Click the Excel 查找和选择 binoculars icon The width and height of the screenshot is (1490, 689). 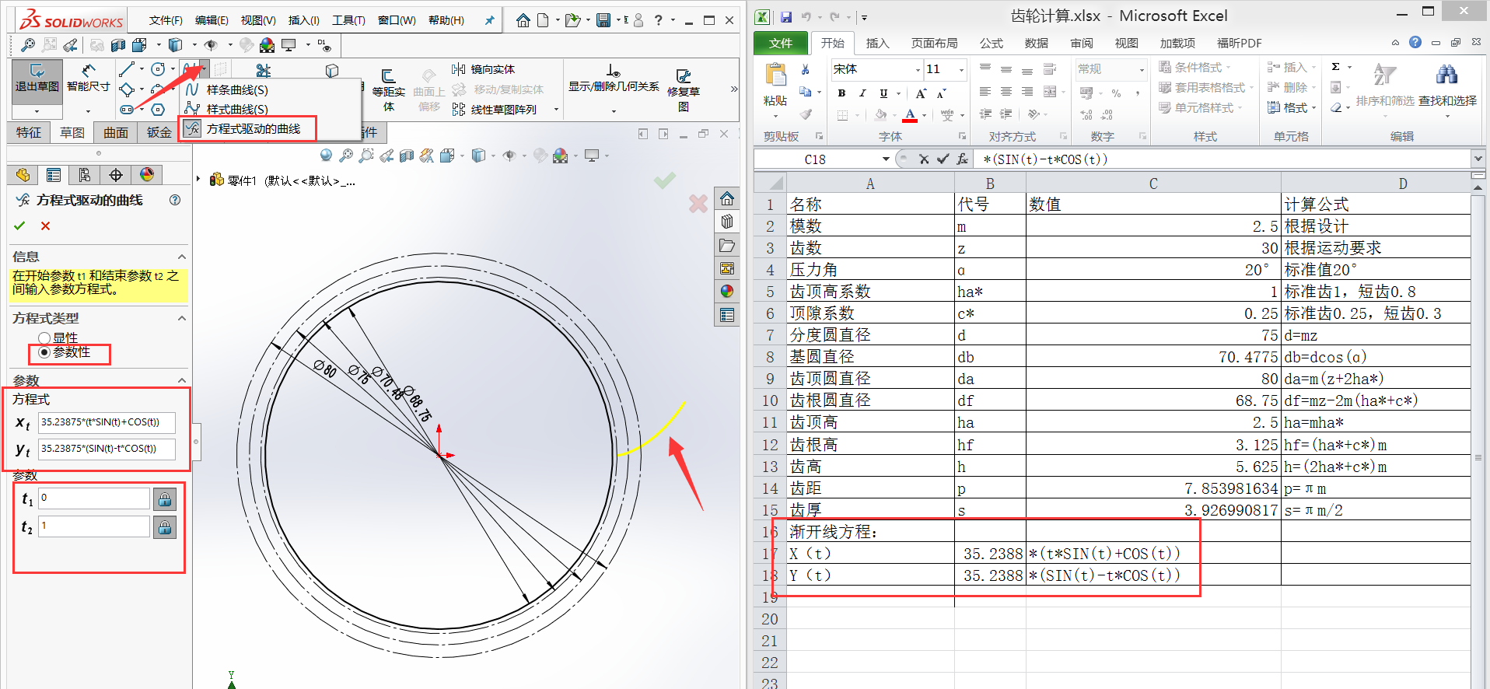1447,85
